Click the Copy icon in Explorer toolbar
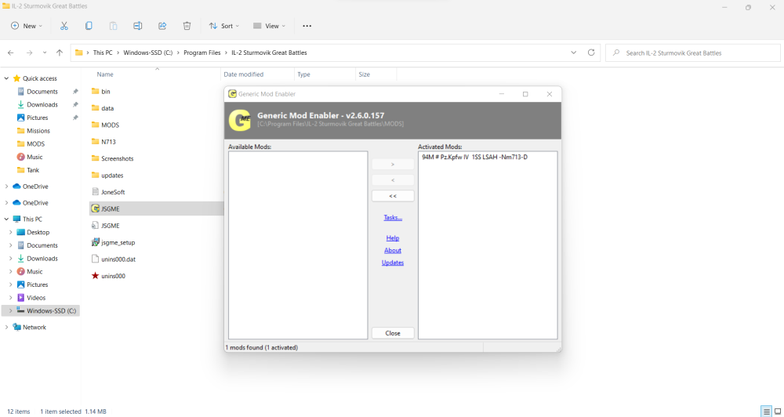Image resolution: width=784 pixels, height=417 pixels. (x=89, y=26)
